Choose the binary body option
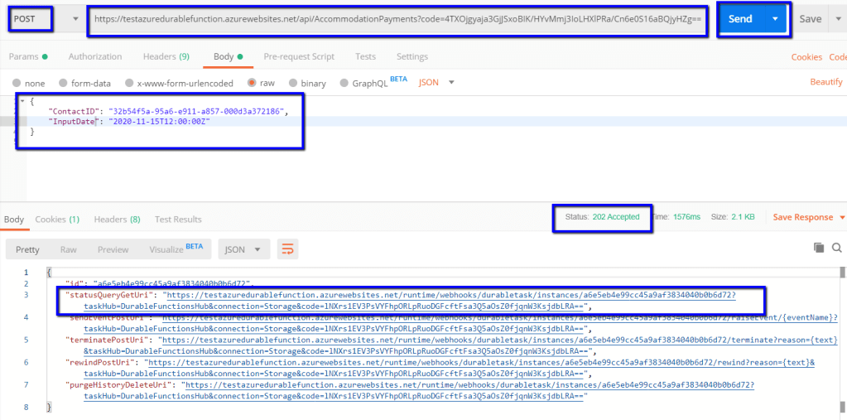 293,84
